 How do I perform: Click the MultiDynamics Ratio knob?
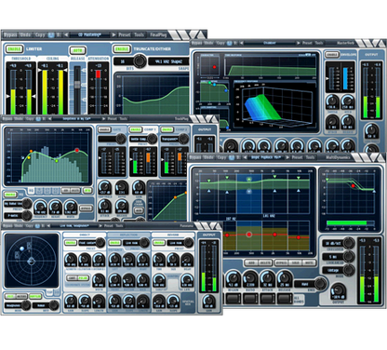(250, 278)
